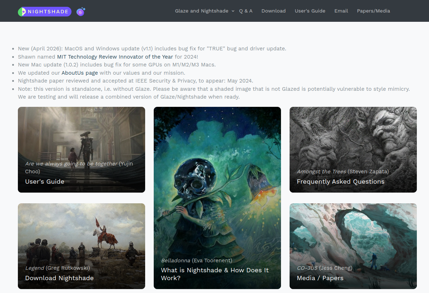Select the Email nav item
Viewport: 429px width, 293px height.
point(341,11)
